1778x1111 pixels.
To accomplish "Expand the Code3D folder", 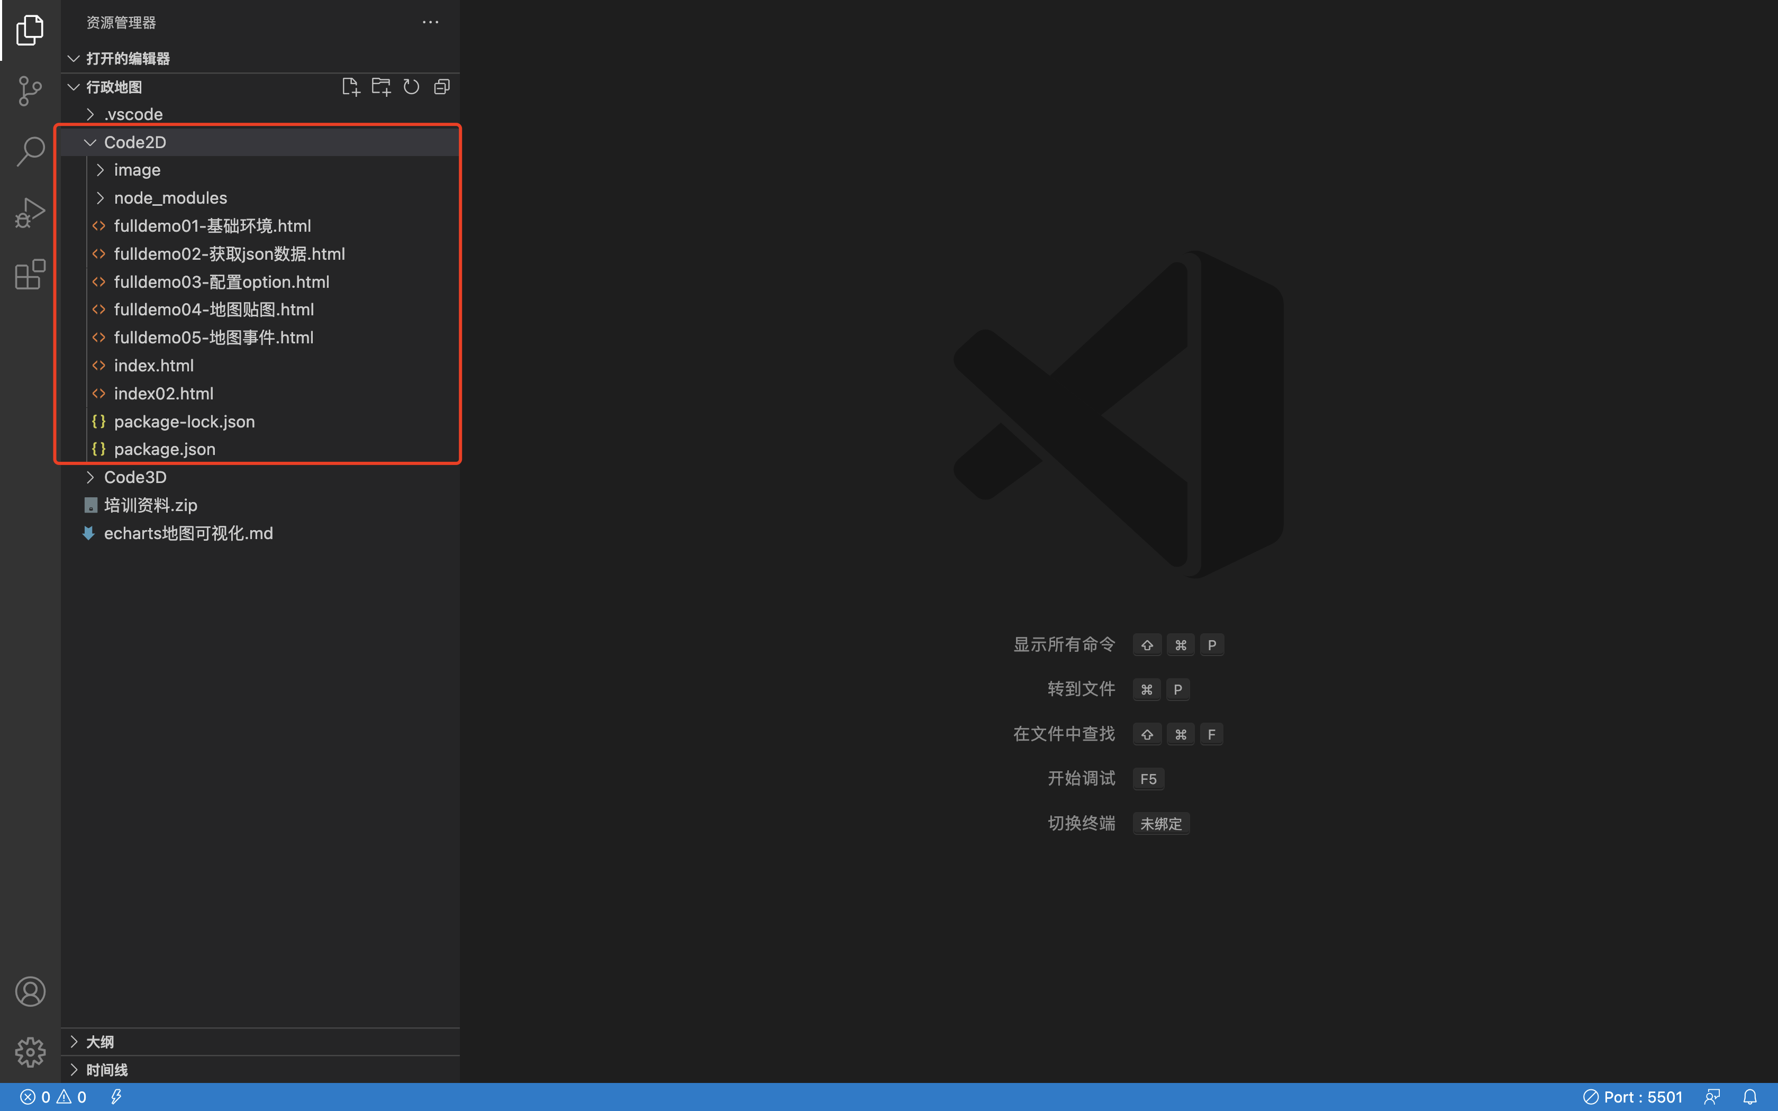I will (x=134, y=478).
